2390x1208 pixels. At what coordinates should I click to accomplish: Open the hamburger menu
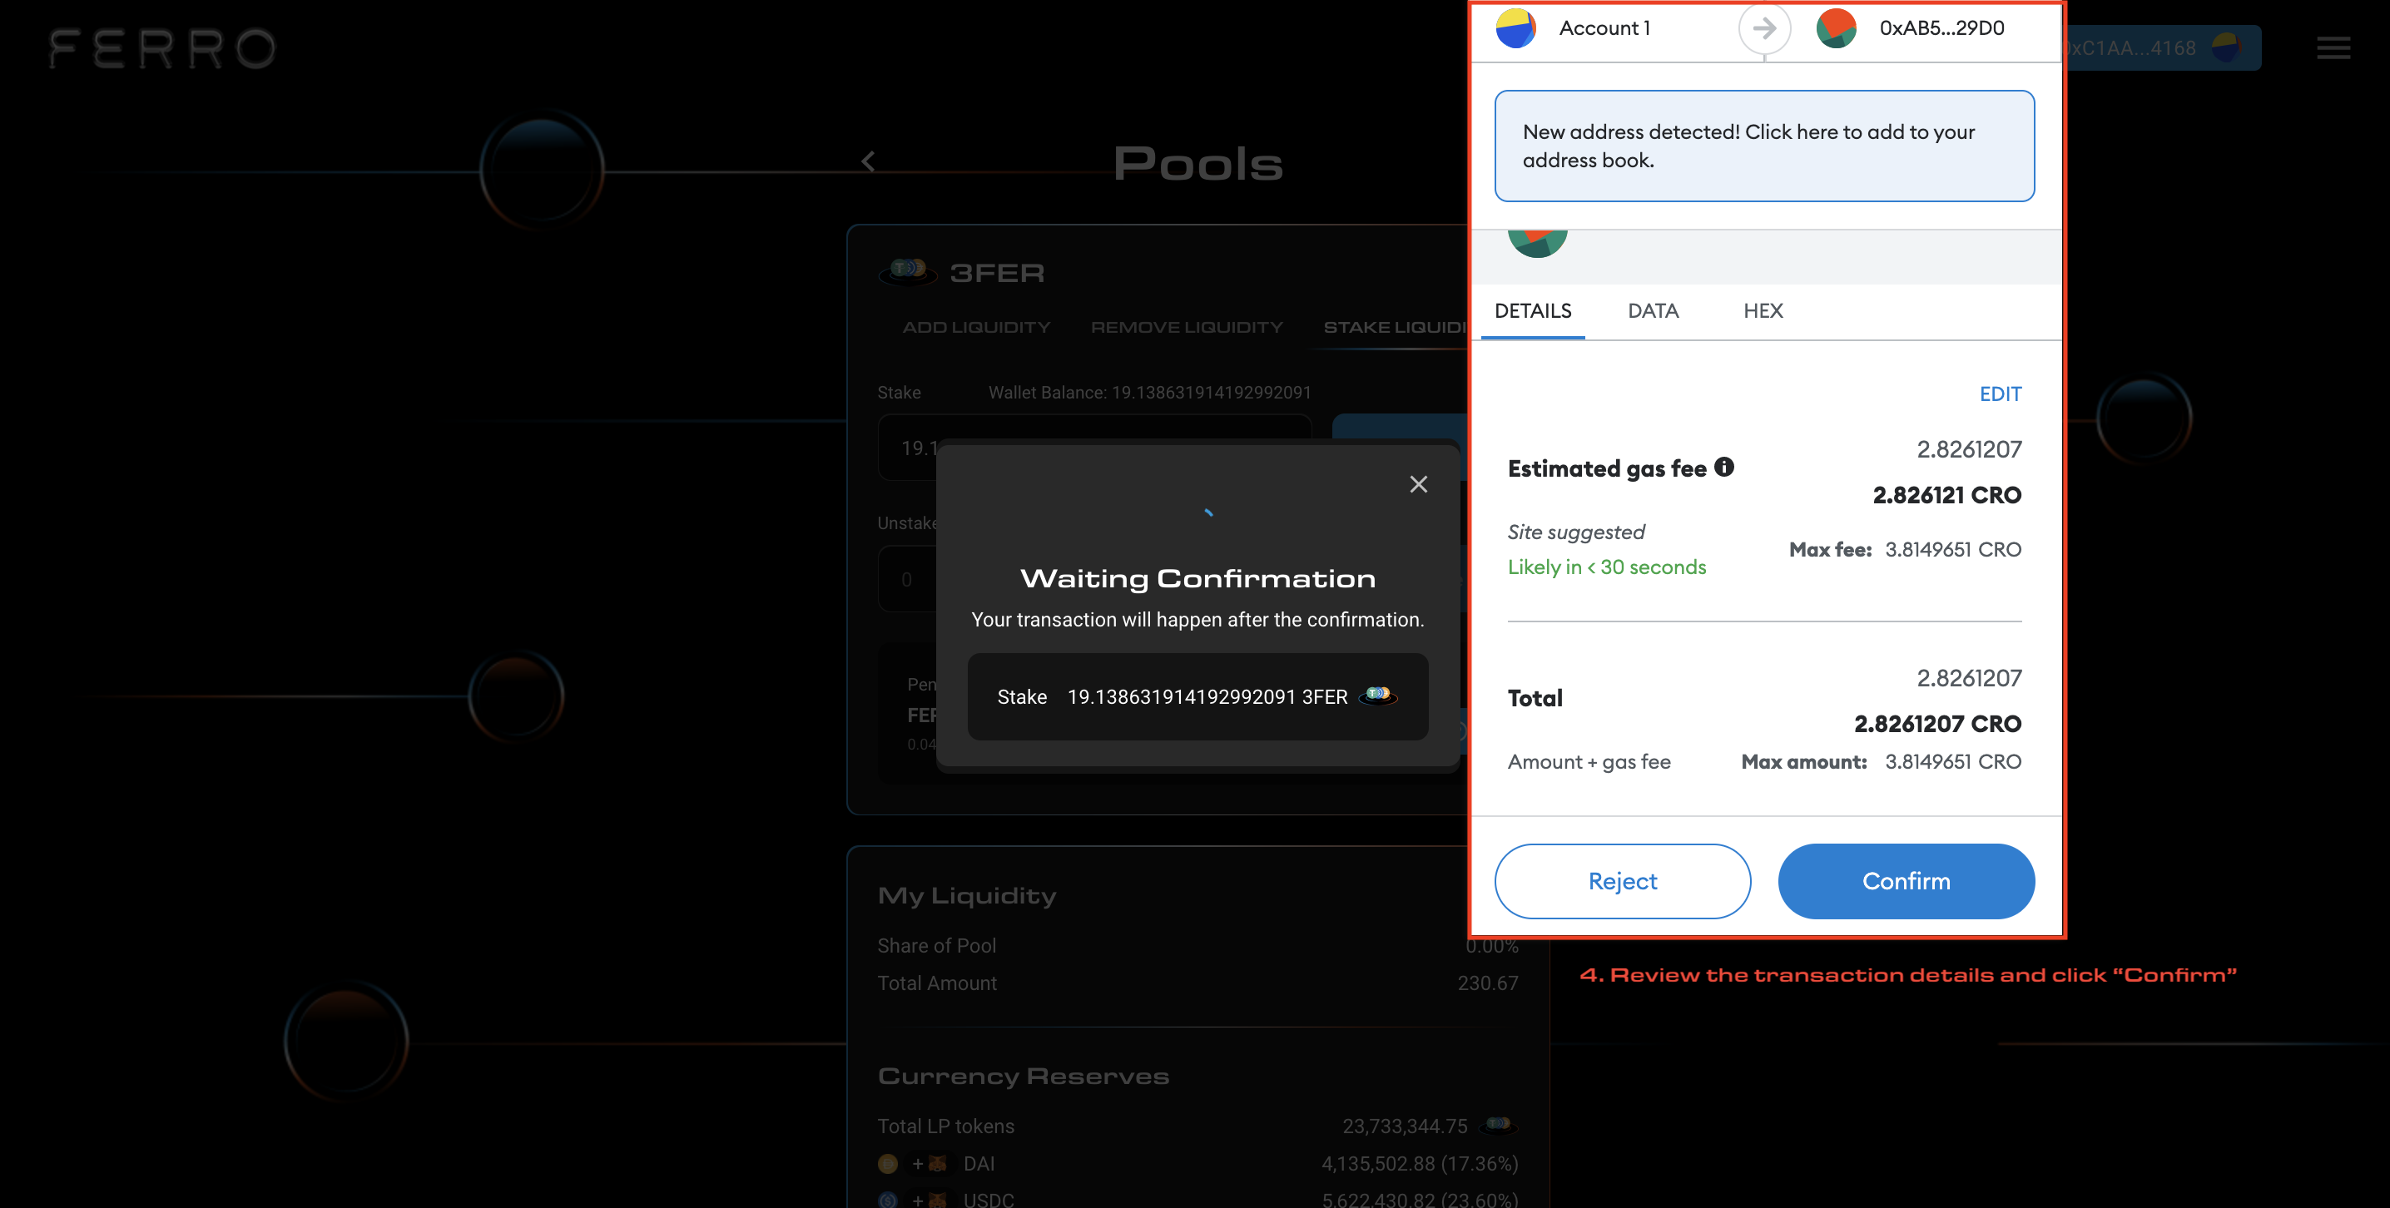2333,47
